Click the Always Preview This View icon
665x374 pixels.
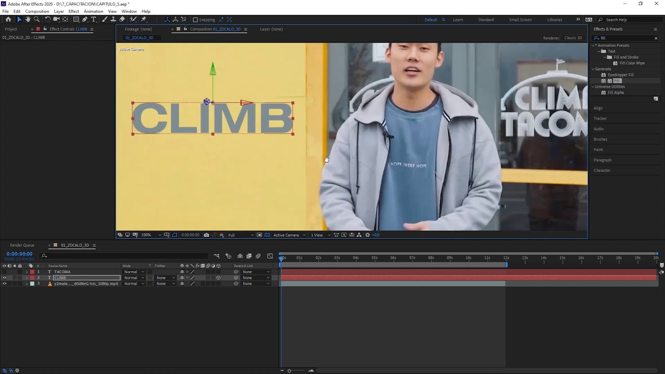click(120, 235)
